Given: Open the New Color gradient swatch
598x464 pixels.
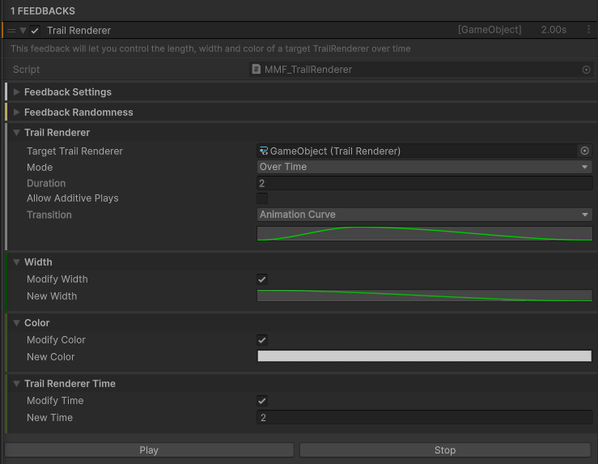Looking at the screenshot, I should pos(425,356).
